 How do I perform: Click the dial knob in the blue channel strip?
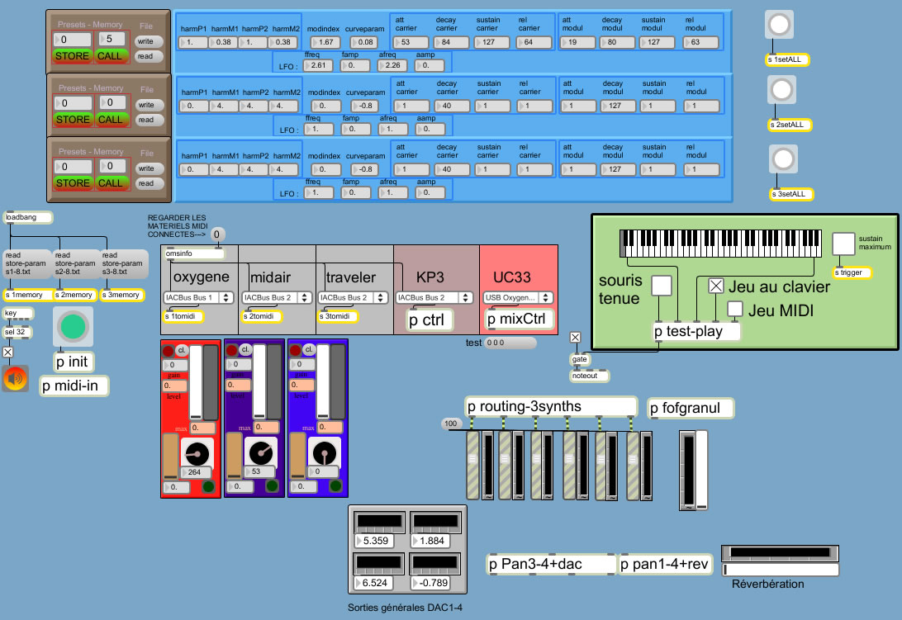tap(324, 452)
